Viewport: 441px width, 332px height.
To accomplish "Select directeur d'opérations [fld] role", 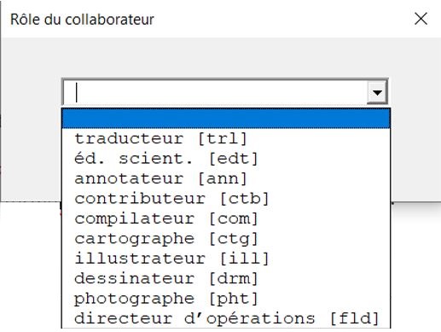I will pyautogui.click(x=226, y=318).
